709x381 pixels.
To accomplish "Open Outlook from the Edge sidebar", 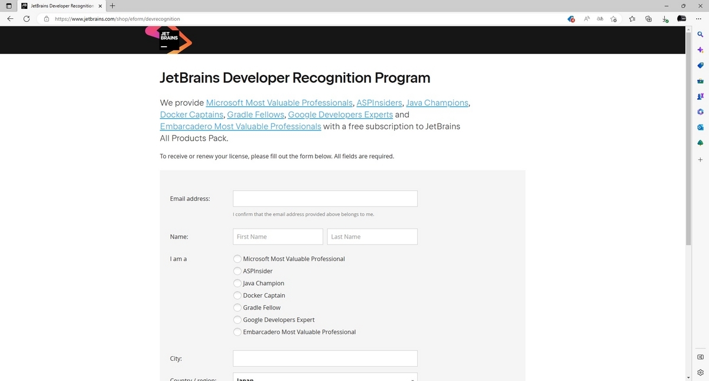I will click(x=700, y=127).
